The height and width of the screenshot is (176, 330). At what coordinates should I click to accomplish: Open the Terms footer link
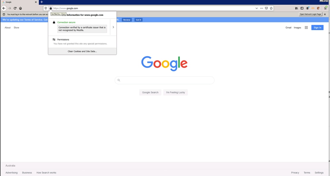click(x=307, y=173)
